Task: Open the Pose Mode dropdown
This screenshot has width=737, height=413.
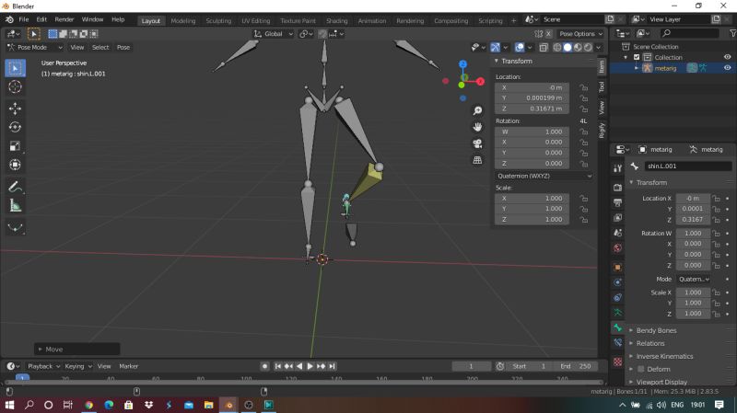Action: [x=35, y=48]
